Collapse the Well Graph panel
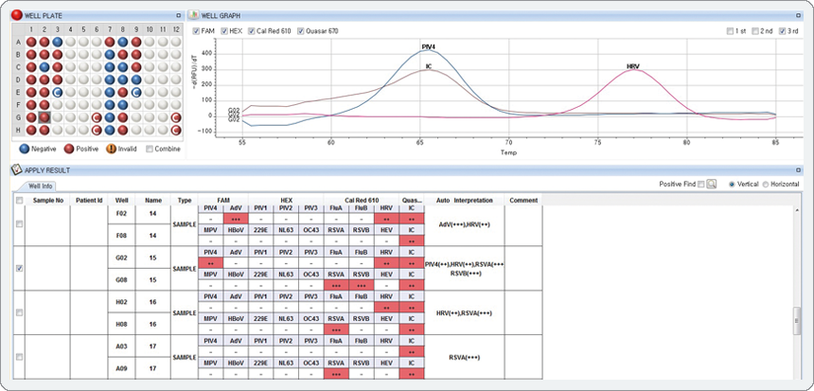 pyautogui.click(x=798, y=16)
